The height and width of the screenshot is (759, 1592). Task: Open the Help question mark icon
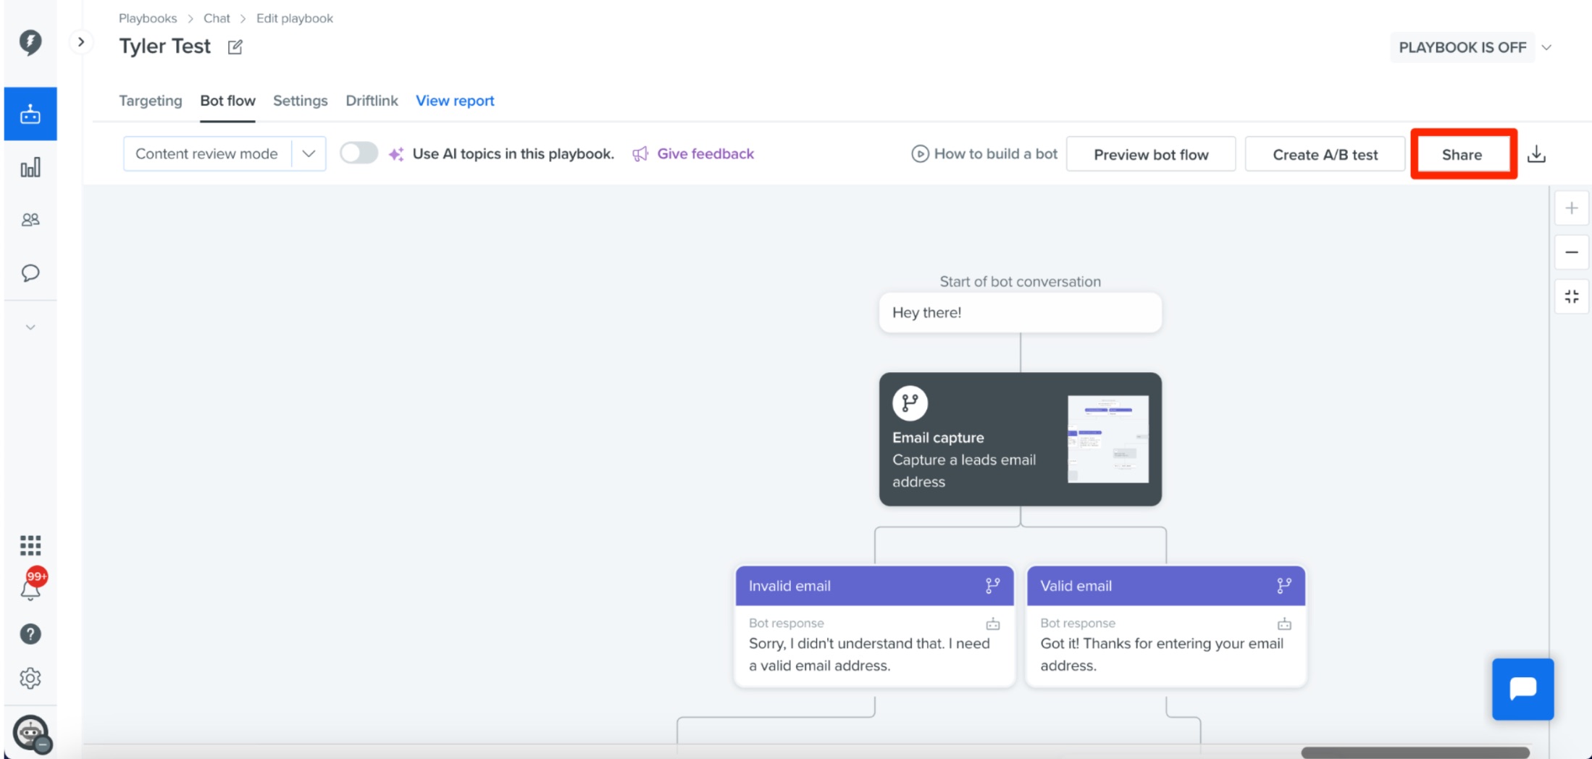tap(30, 634)
